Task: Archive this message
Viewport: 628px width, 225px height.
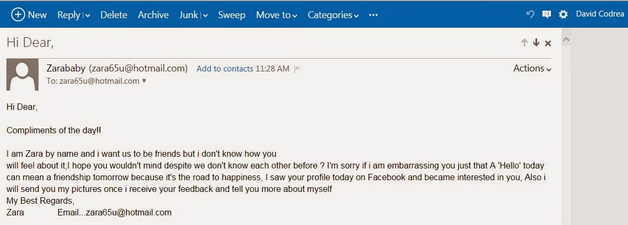Action: click(153, 15)
